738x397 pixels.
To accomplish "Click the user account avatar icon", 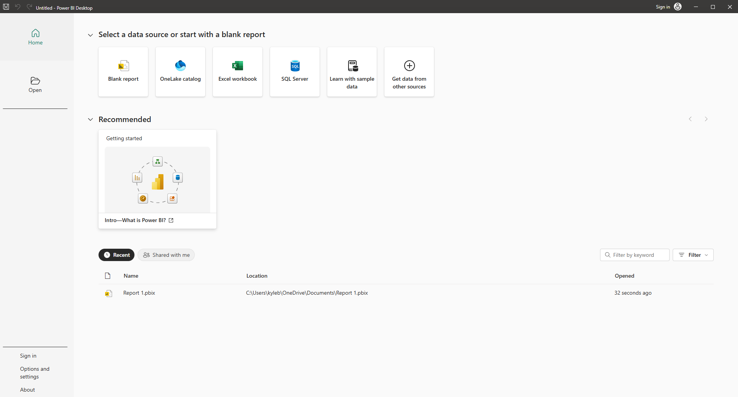I will pyautogui.click(x=678, y=7).
